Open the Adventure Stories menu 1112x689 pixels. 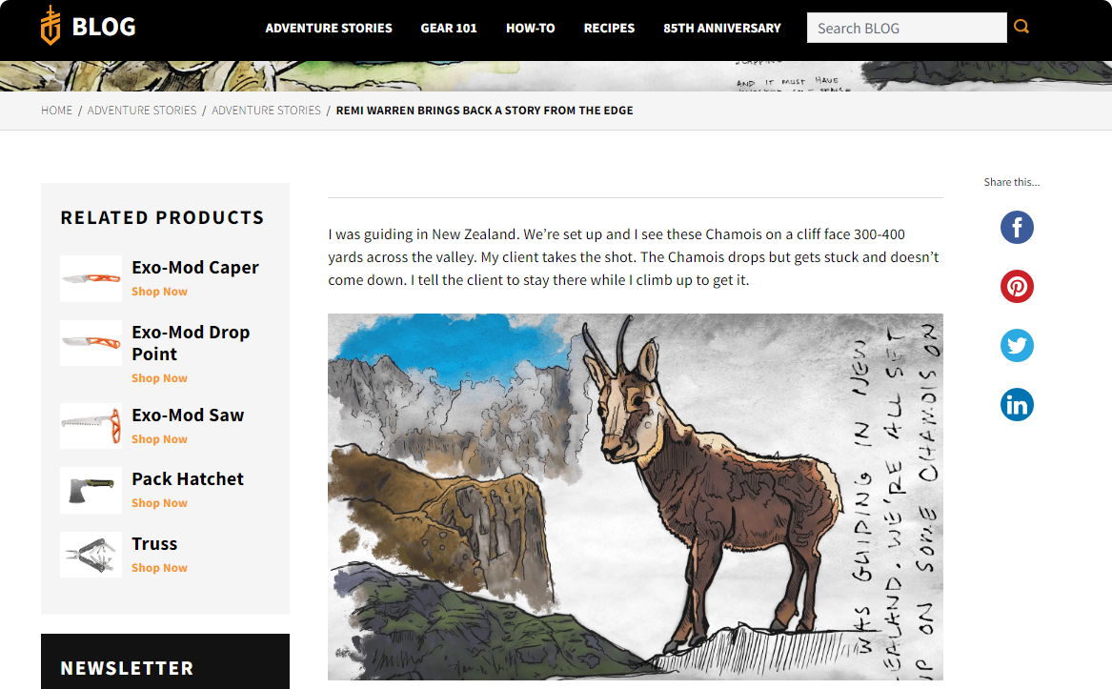coord(329,29)
